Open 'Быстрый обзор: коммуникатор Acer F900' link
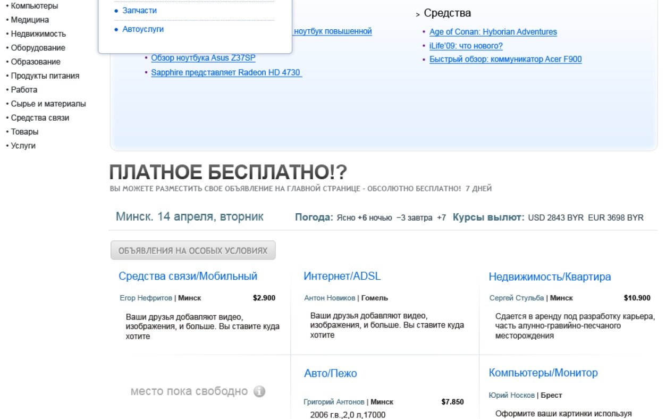 coord(505,60)
